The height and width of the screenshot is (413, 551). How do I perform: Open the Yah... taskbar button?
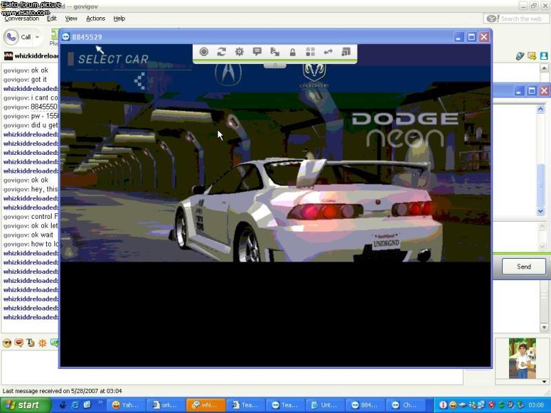(125, 405)
